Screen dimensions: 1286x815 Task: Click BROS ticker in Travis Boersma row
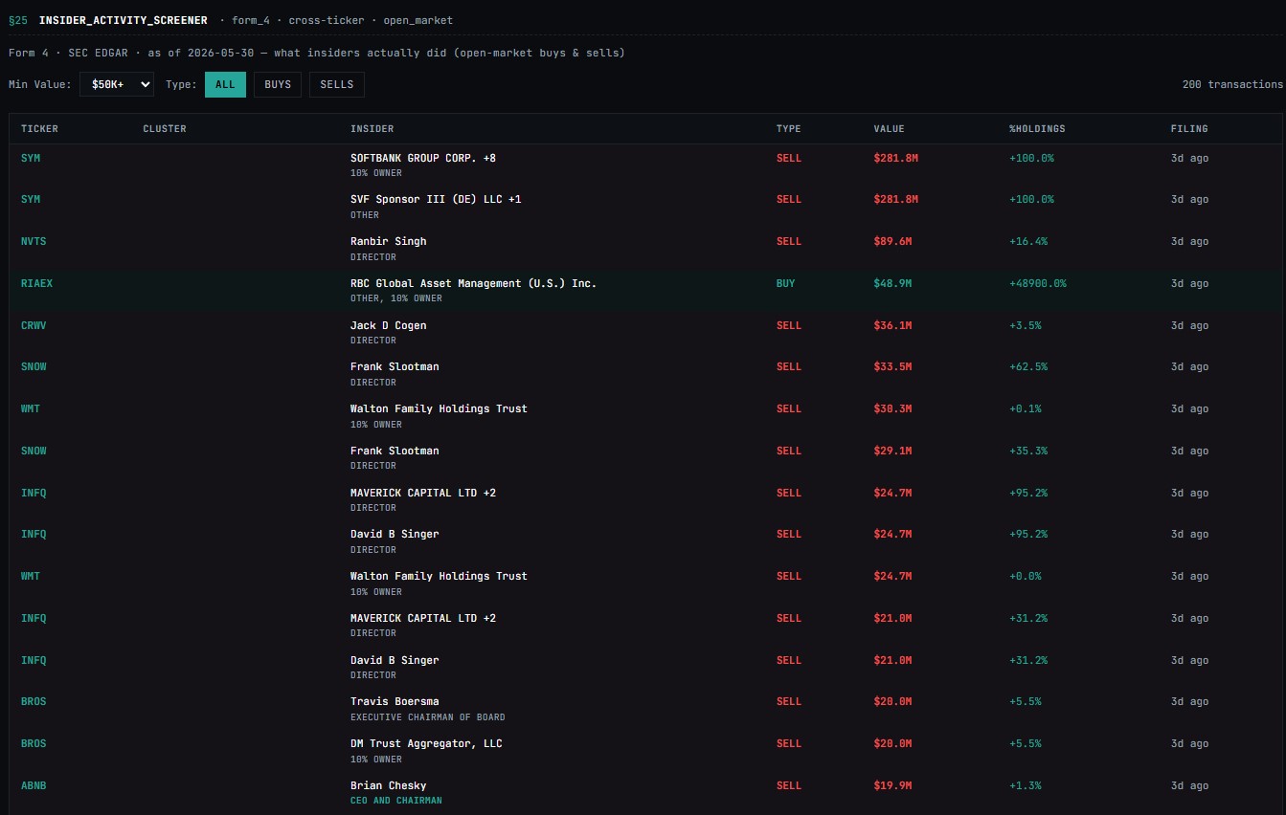(34, 701)
